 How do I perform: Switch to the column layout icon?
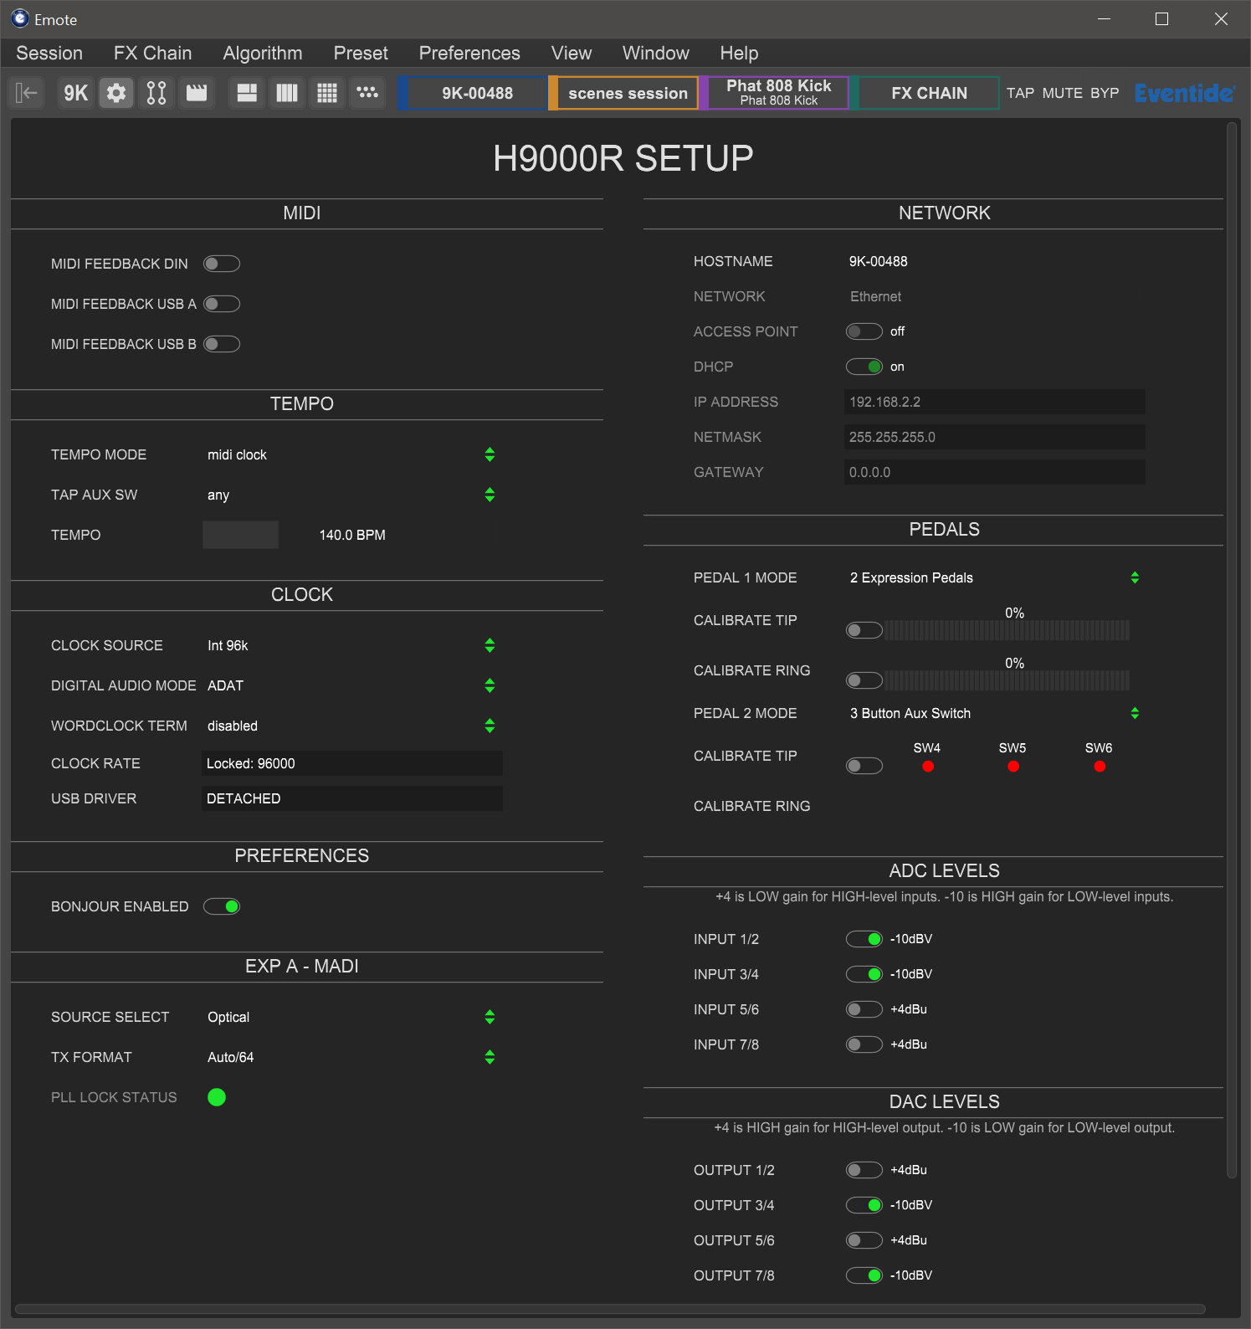pos(287,93)
